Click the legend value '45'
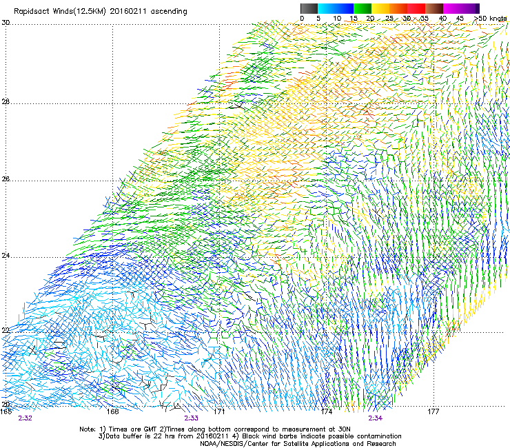The width and height of the screenshot is (510, 448). (x=460, y=19)
